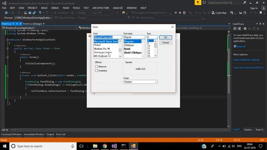
Task: Open the Immediate Window tab
Action: click(34, 134)
